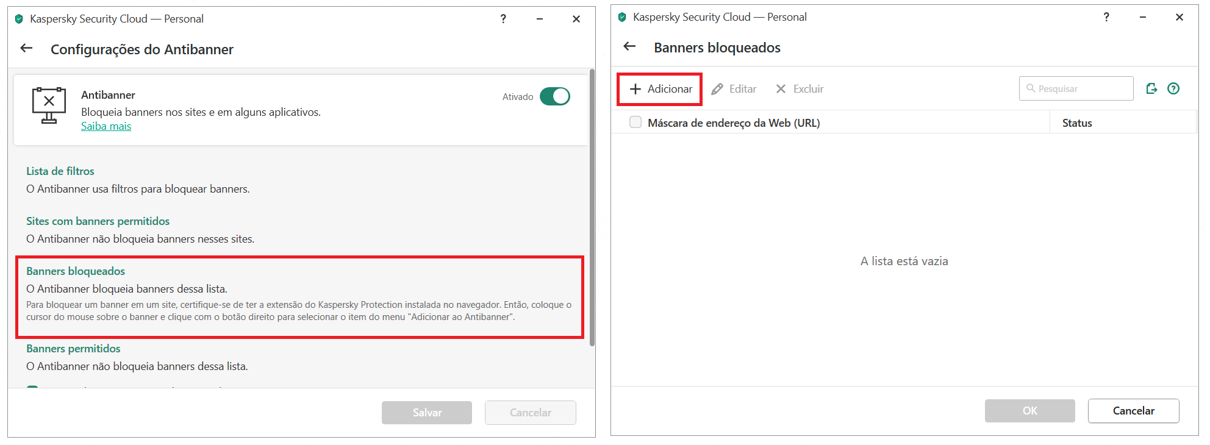The width and height of the screenshot is (1210, 445).
Task: Check the Máscara de endereço da Web select-all checkbox
Action: [x=635, y=123]
